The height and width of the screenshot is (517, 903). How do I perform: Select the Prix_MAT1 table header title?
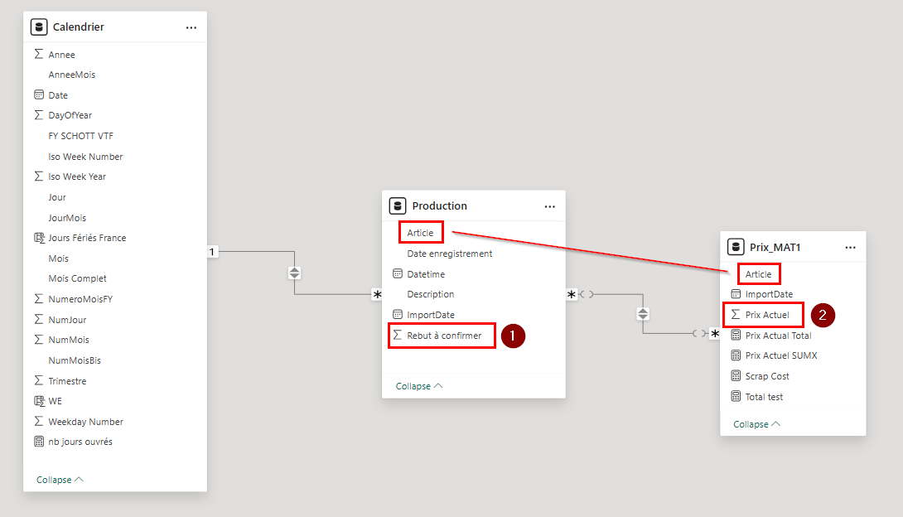(x=775, y=248)
